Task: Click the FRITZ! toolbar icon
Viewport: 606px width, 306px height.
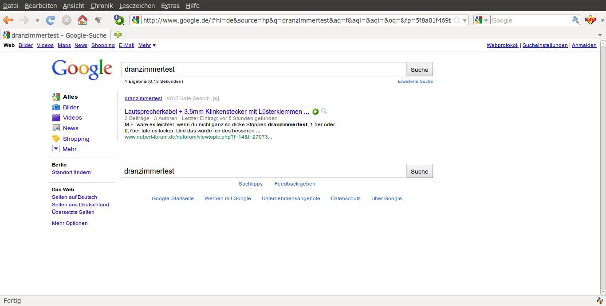Action: click(x=590, y=20)
